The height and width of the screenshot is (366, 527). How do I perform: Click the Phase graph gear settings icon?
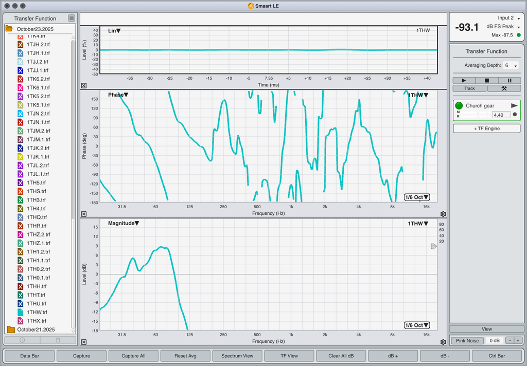click(x=443, y=214)
